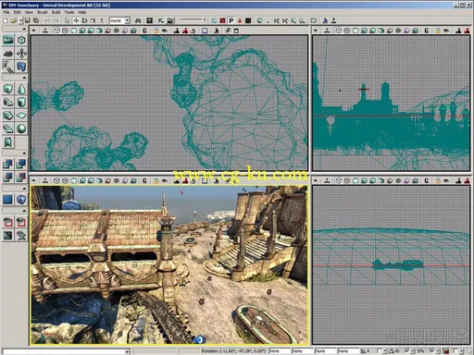The width and height of the screenshot is (474, 355).
Task: Collapse the volumes section in left toolbox
Action: 24,189
